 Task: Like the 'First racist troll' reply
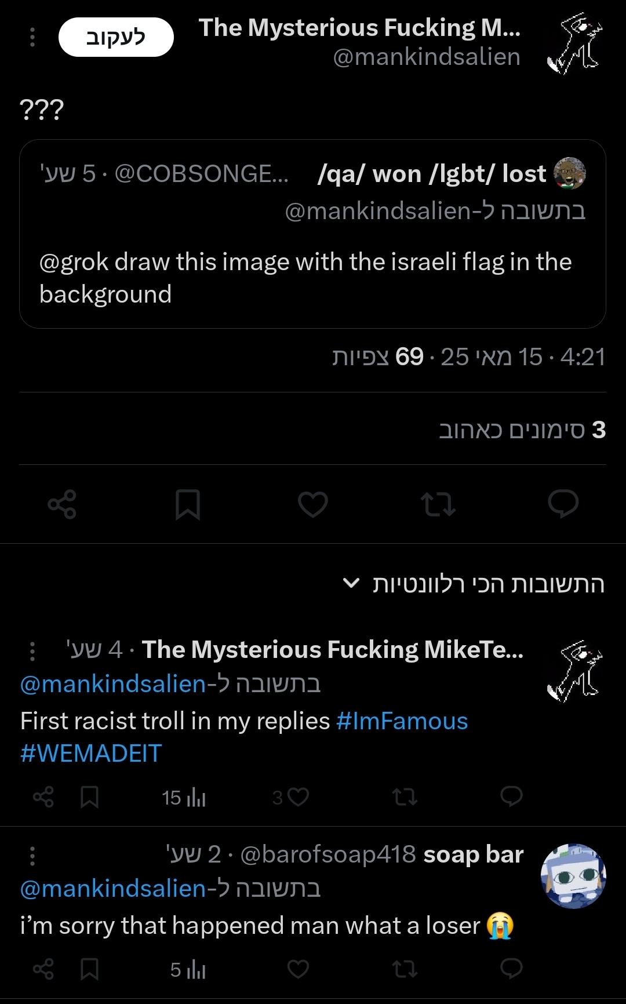298,798
